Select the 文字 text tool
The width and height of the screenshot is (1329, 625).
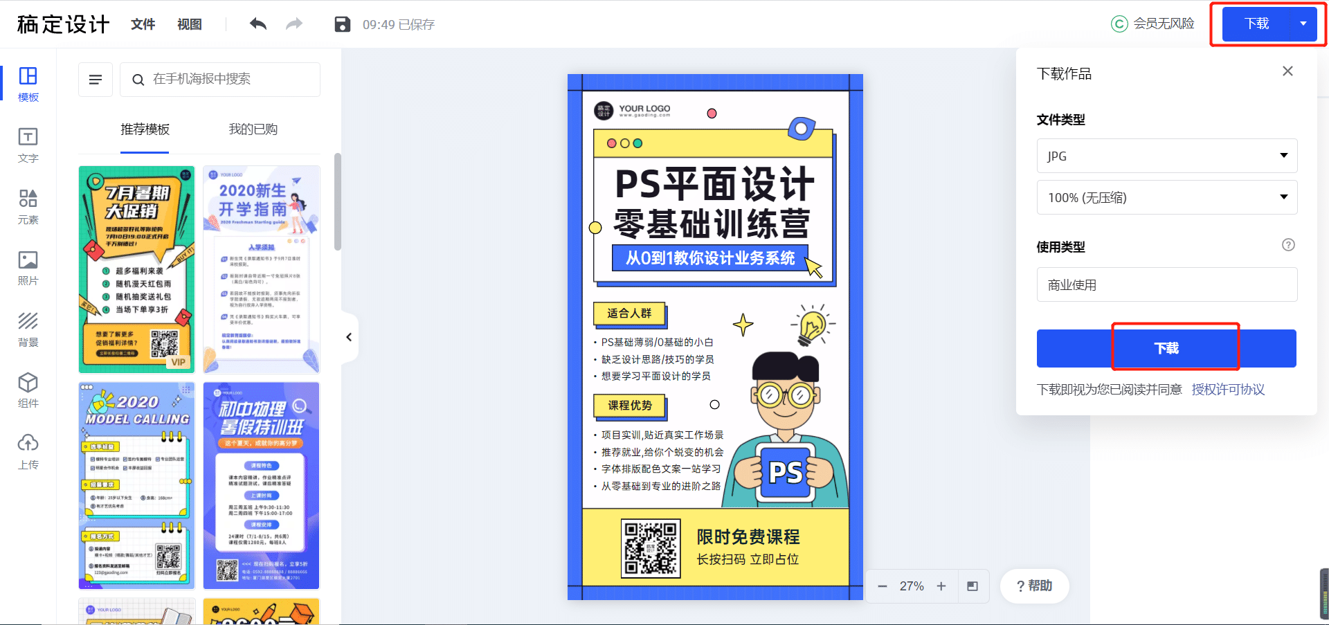point(28,145)
